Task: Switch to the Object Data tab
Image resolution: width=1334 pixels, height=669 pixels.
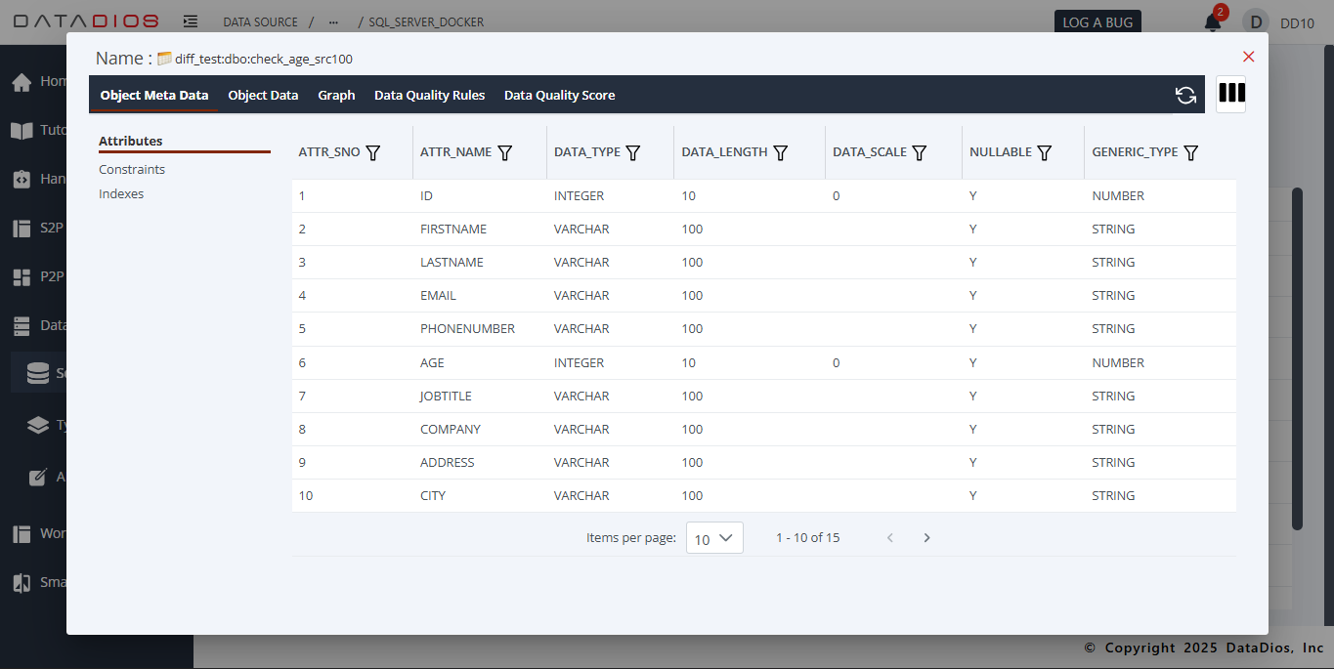Action: 263,95
